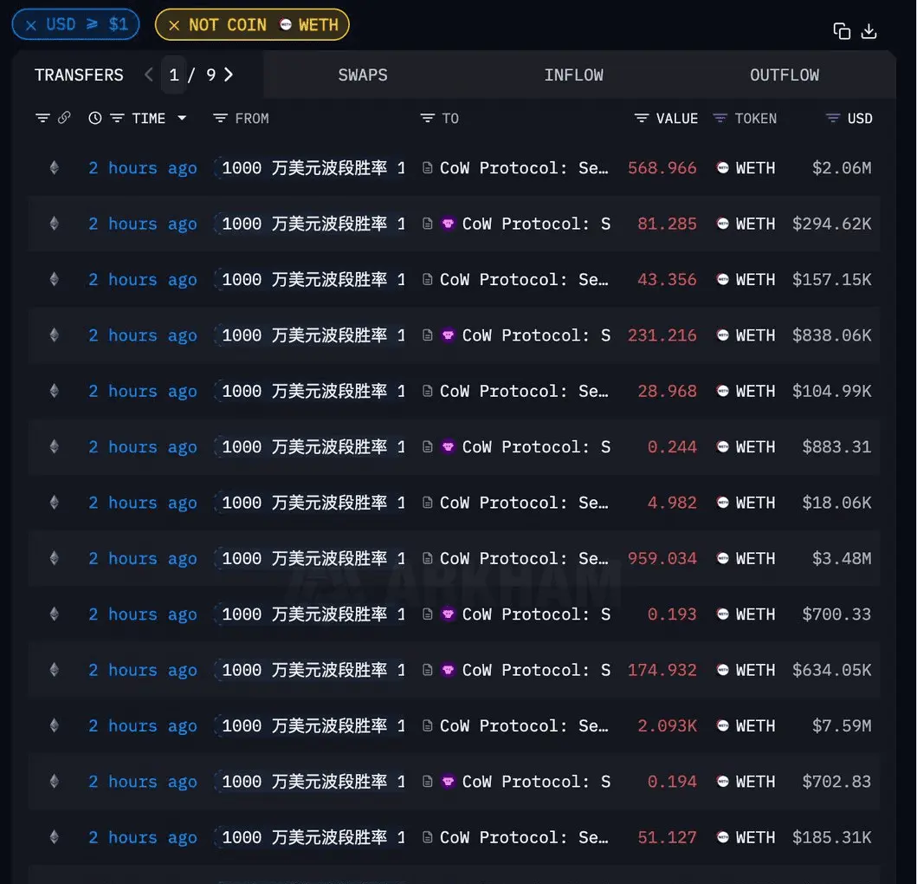The height and width of the screenshot is (884, 917).
Task: Click Ethereum icon on the 81.285 WETH row
Action: click(55, 224)
